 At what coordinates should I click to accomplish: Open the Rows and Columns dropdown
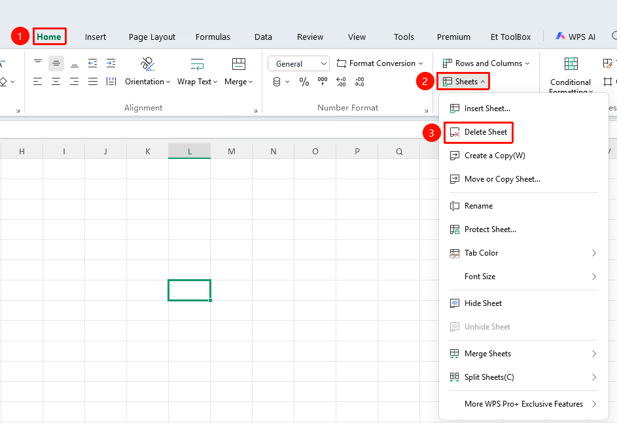click(486, 63)
